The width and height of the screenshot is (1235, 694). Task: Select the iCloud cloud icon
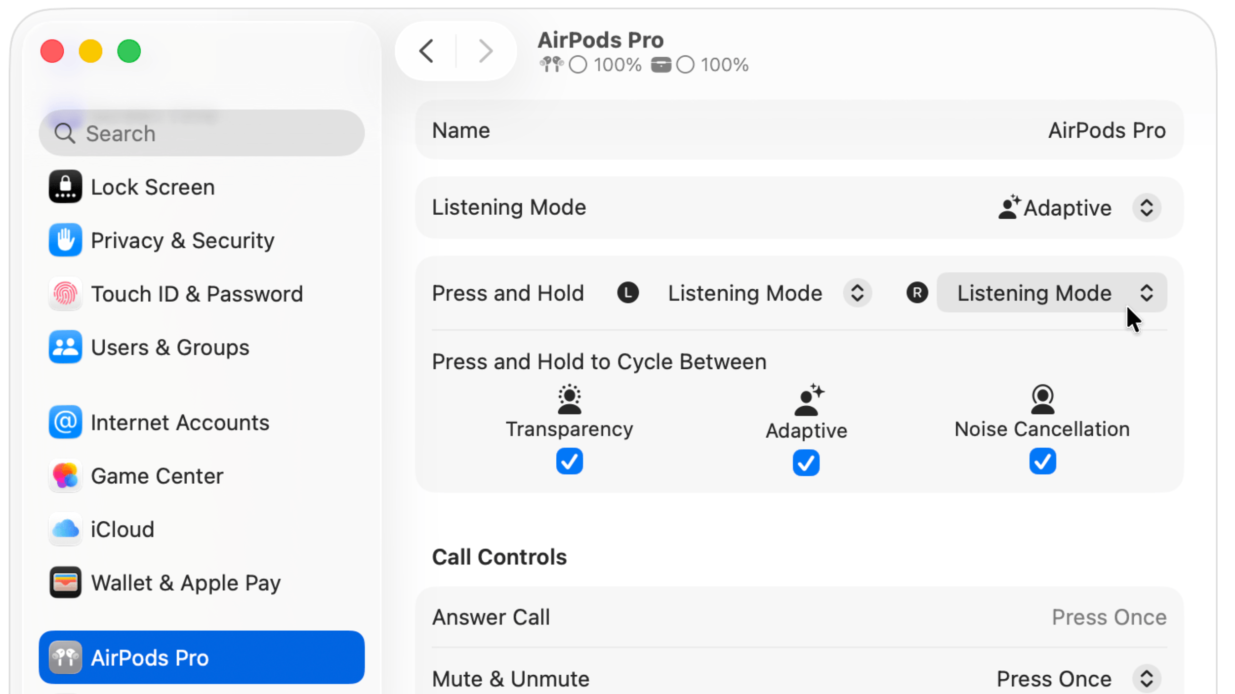[x=65, y=529]
